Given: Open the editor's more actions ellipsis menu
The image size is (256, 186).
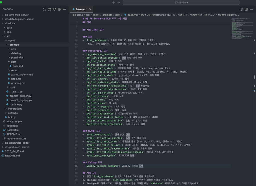Looking at the screenshot, I should click(x=251, y=9).
